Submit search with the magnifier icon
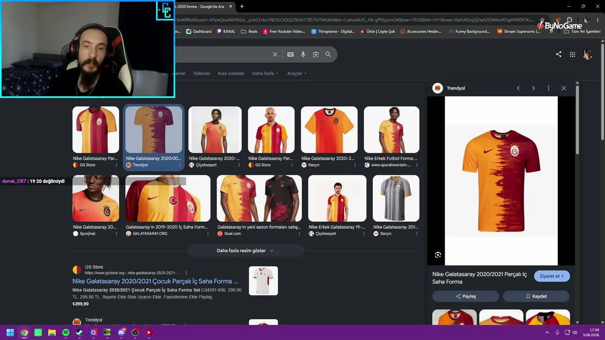This screenshot has height=340, width=605. [328, 54]
